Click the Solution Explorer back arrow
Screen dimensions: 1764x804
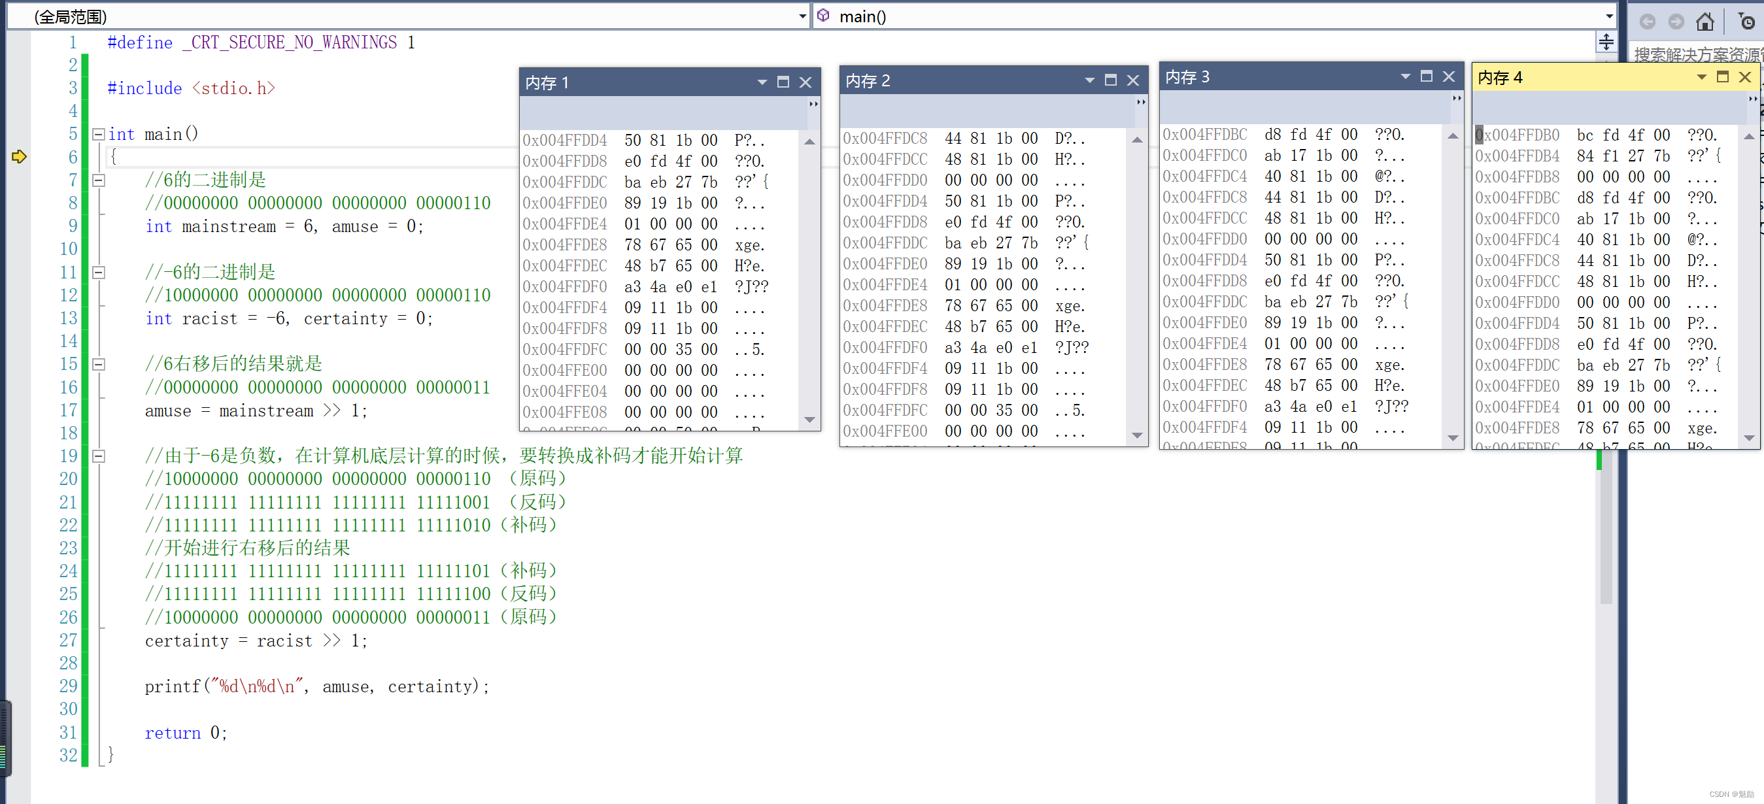(x=1648, y=21)
